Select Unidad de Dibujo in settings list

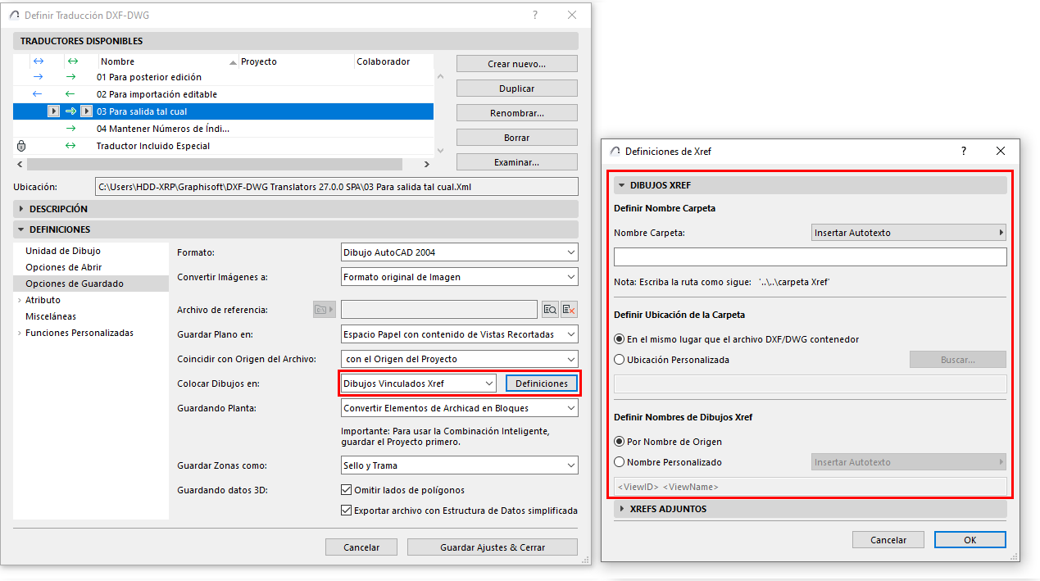click(63, 251)
